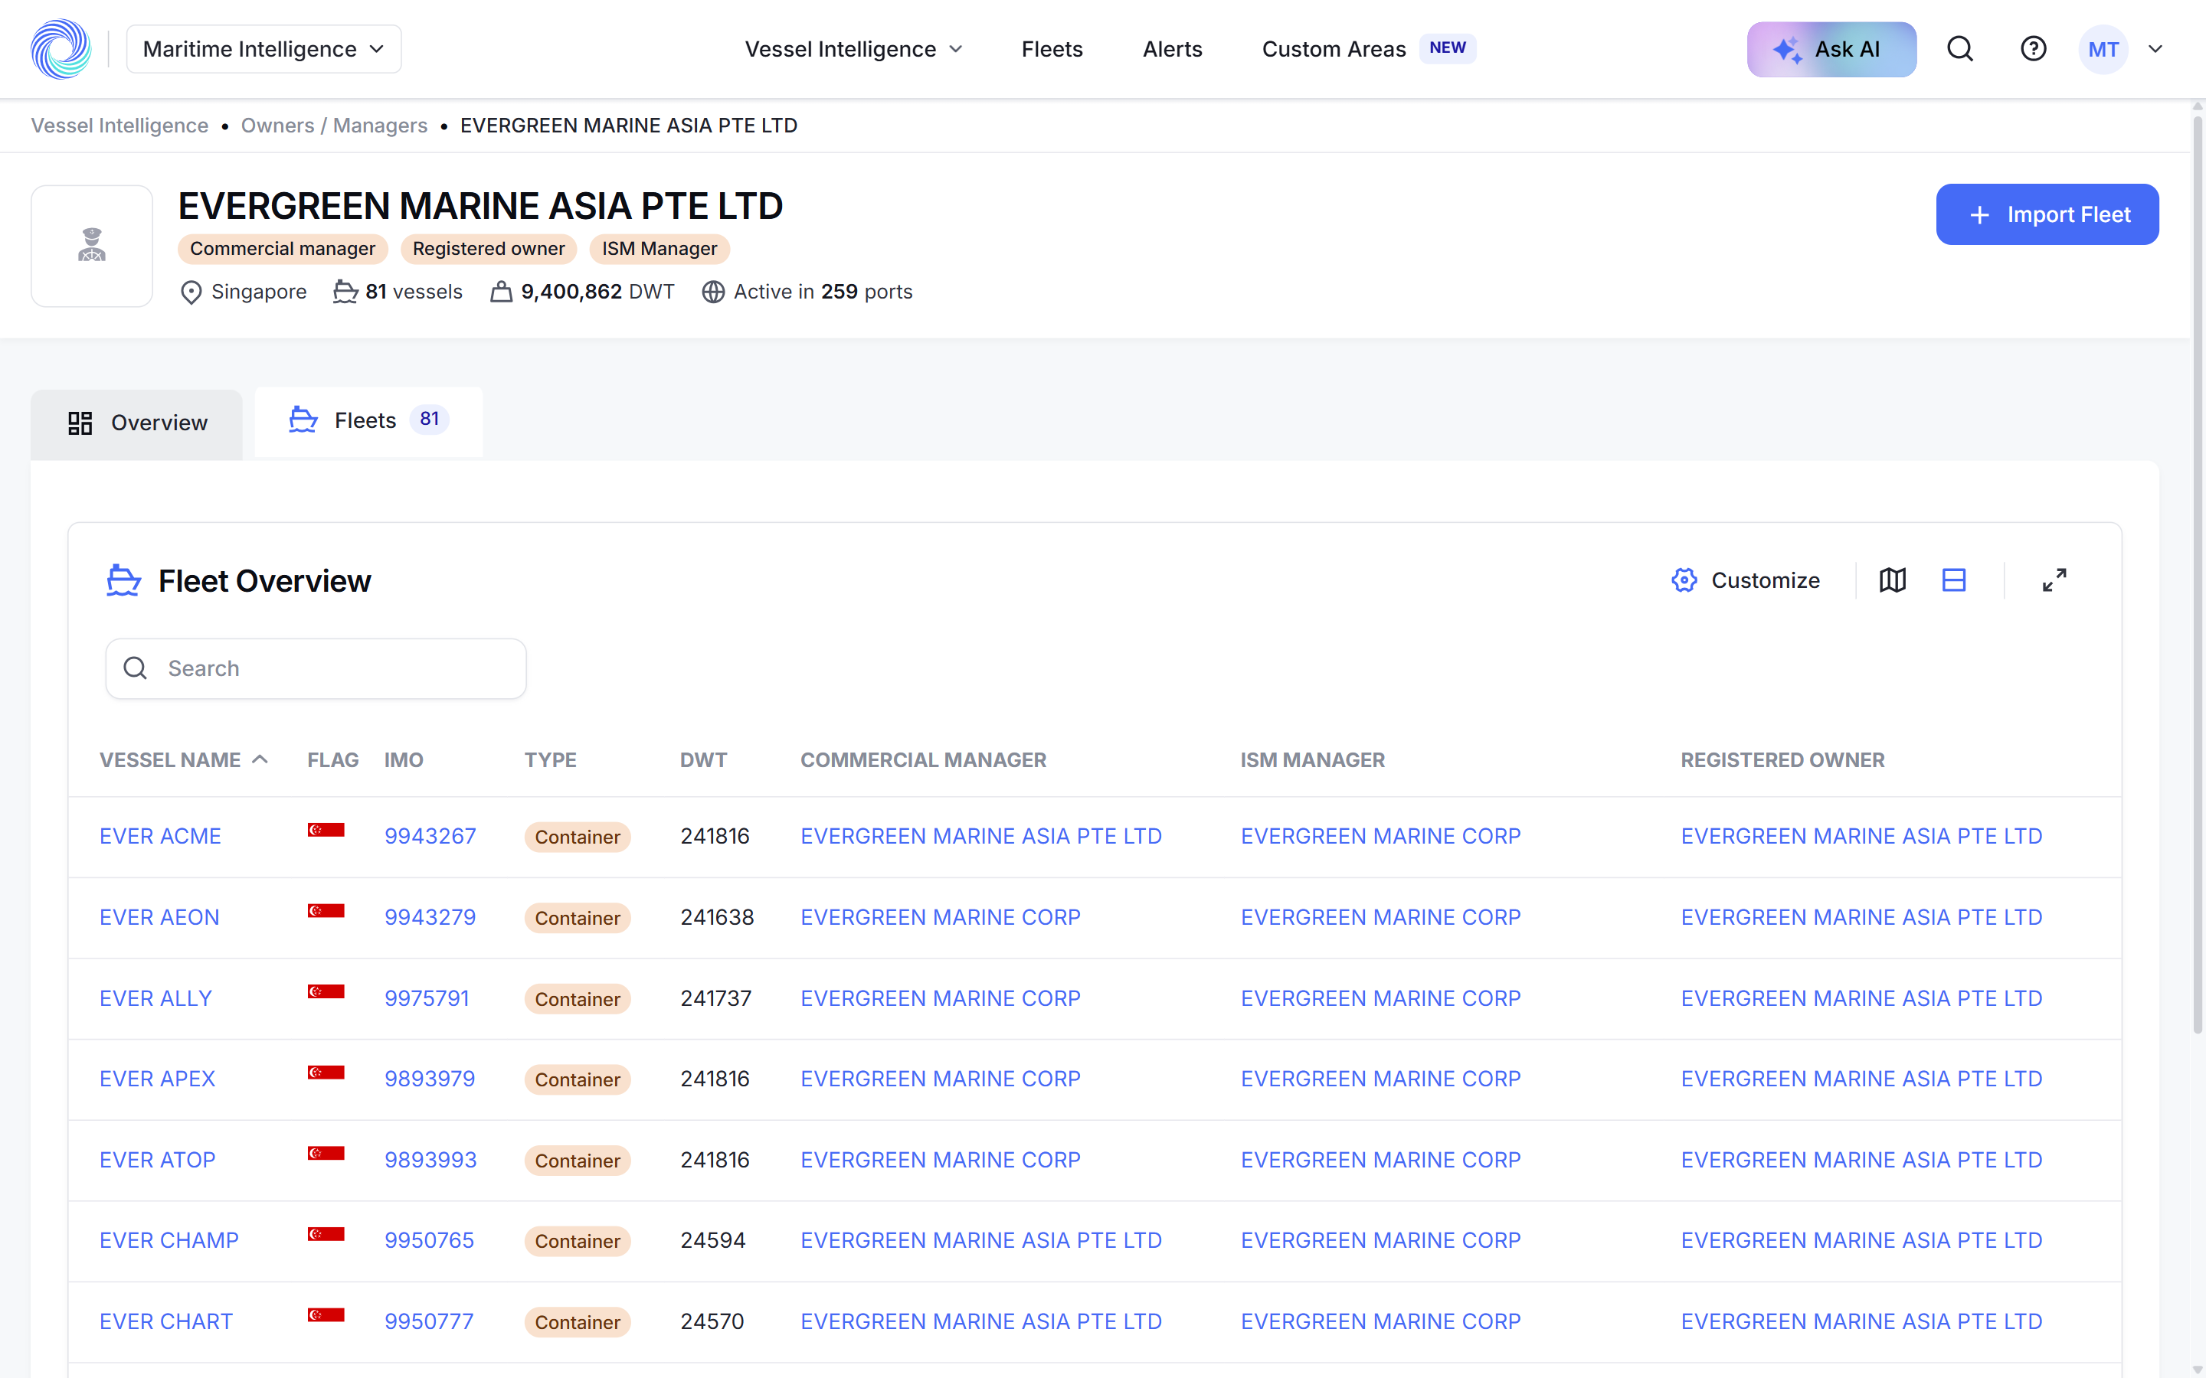This screenshot has width=2206, height=1378.
Task: Click Owners / Managers breadcrumb link
Action: (x=334, y=126)
